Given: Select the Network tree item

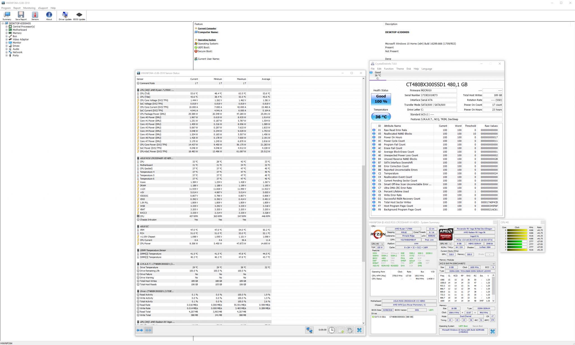Looking at the screenshot, I should [x=17, y=52].
